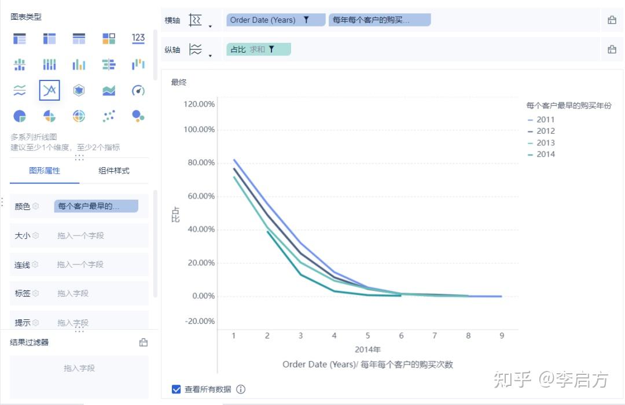This screenshot has width=625, height=405.
Task: Uncheck the 查看所有数据 checkbox
Action: tap(177, 389)
